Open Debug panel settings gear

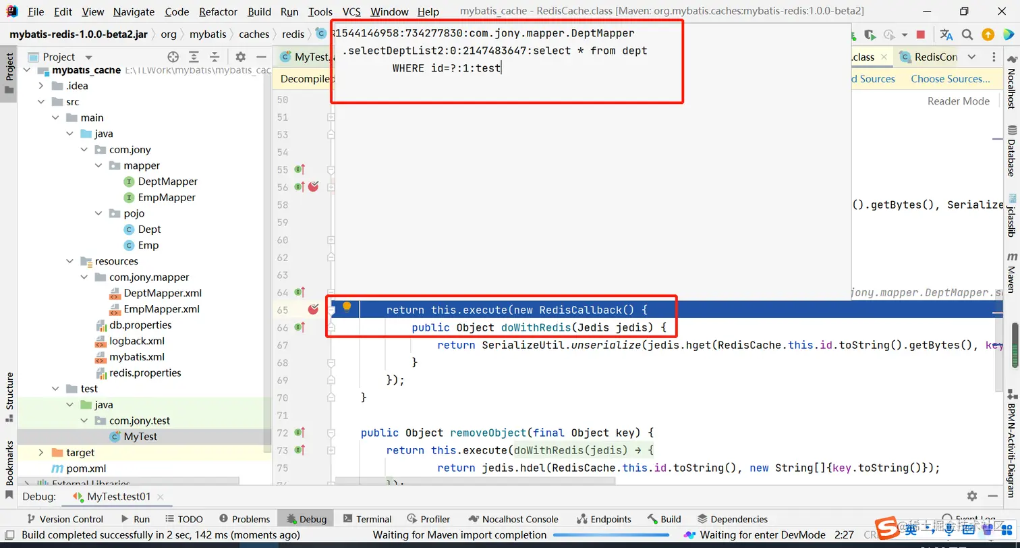(972, 496)
